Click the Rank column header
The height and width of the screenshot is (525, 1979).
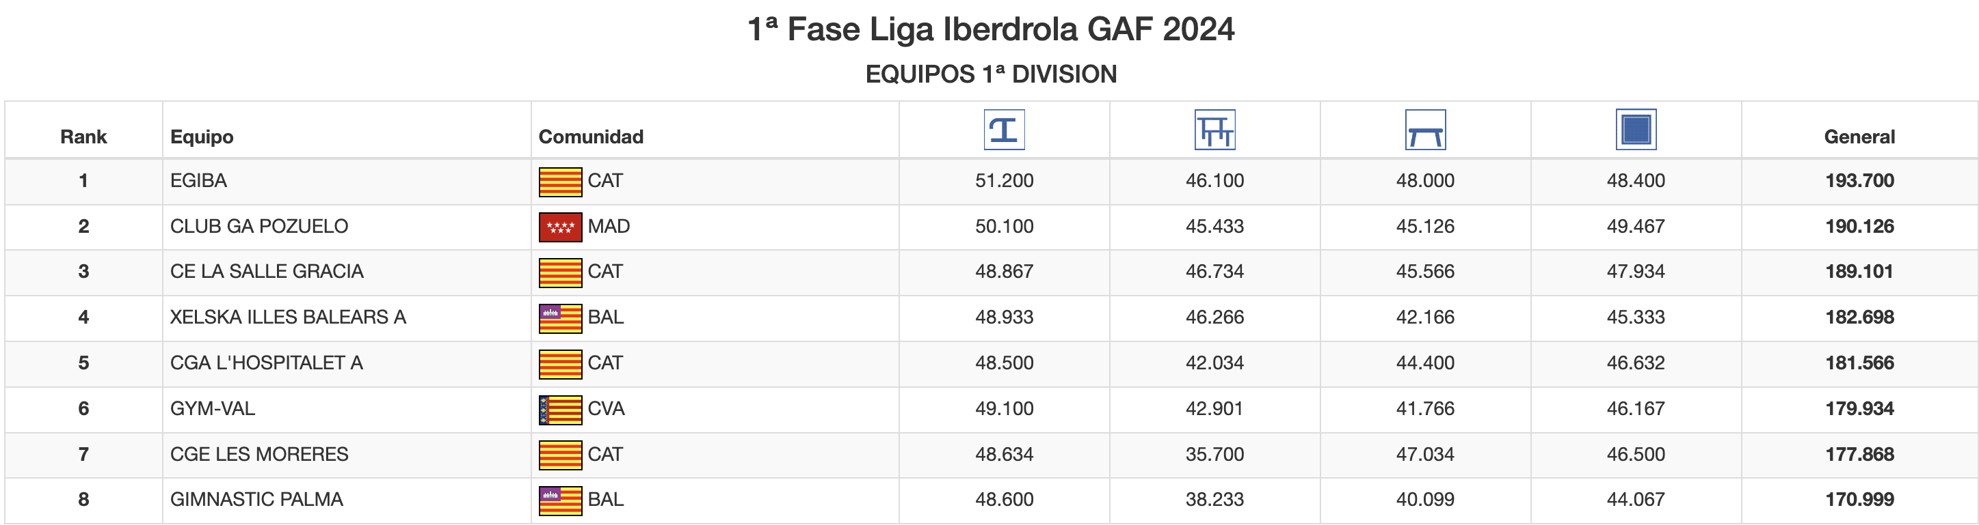[x=83, y=137]
